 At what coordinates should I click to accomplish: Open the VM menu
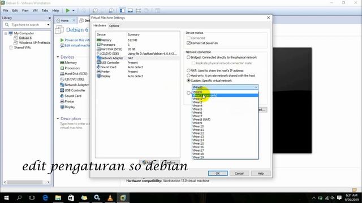[35, 11]
